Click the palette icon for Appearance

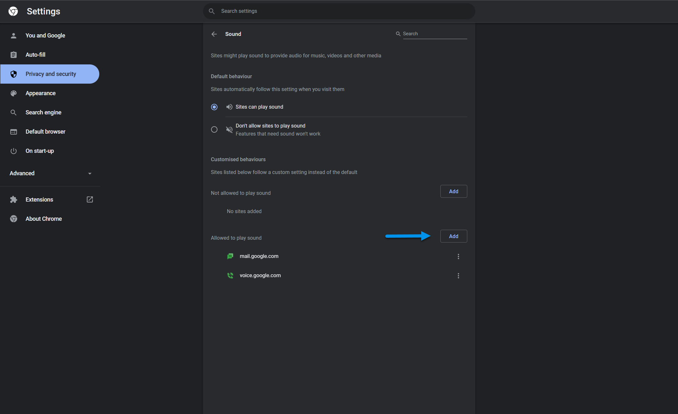pos(13,93)
